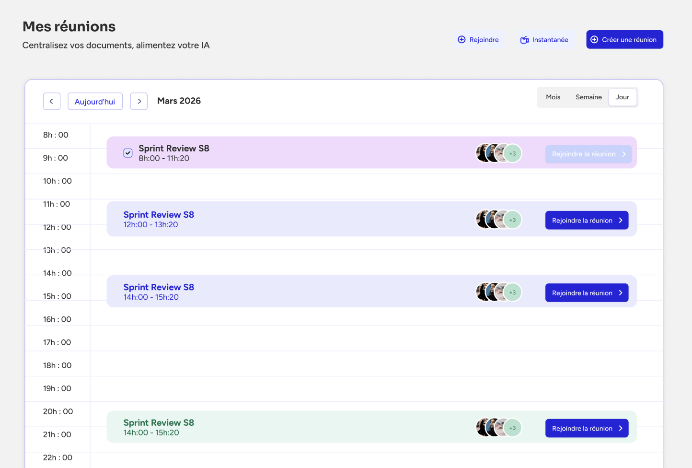Click the circled plus icon beside Rejoindre

(461, 39)
